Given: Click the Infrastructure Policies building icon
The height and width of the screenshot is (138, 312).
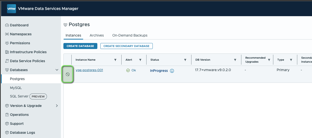Looking at the screenshot, I should tap(7, 52).
